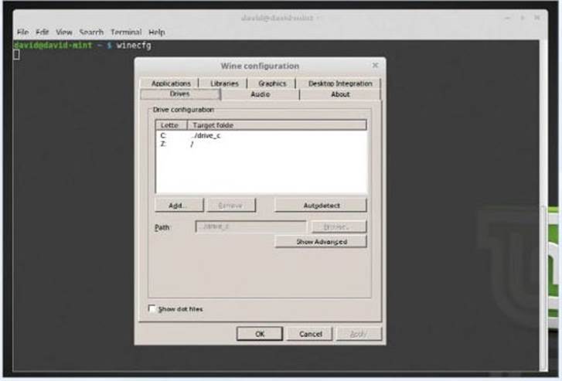Click the Add... drive button

pyautogui.click(x=179, y=206)
